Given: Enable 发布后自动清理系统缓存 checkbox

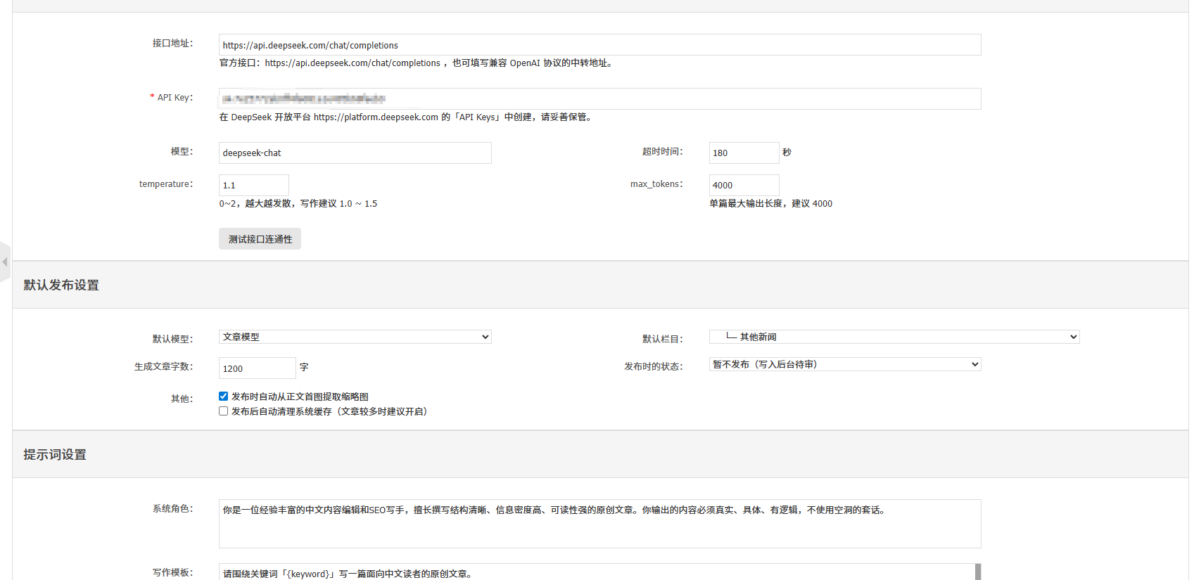Looking at the screenshot, I should coord(223,411).
